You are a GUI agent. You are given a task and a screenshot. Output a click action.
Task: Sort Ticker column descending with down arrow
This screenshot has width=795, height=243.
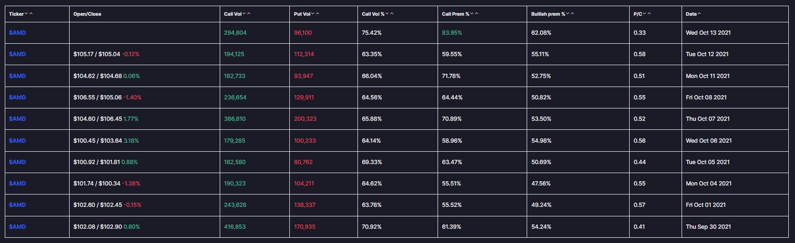26,14
